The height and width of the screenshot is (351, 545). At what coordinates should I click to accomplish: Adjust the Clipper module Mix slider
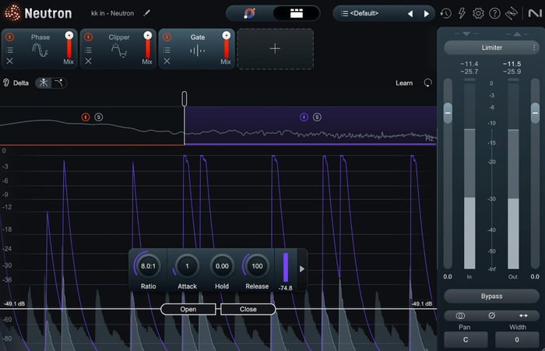[x=148, y=46]
